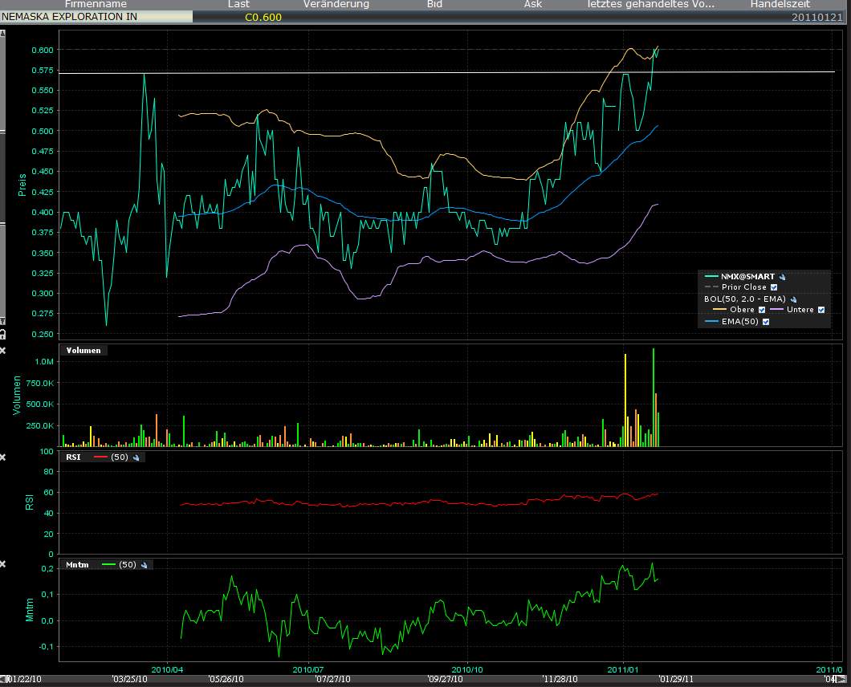Close the RSI panel via its X icon

coord(3,457)
